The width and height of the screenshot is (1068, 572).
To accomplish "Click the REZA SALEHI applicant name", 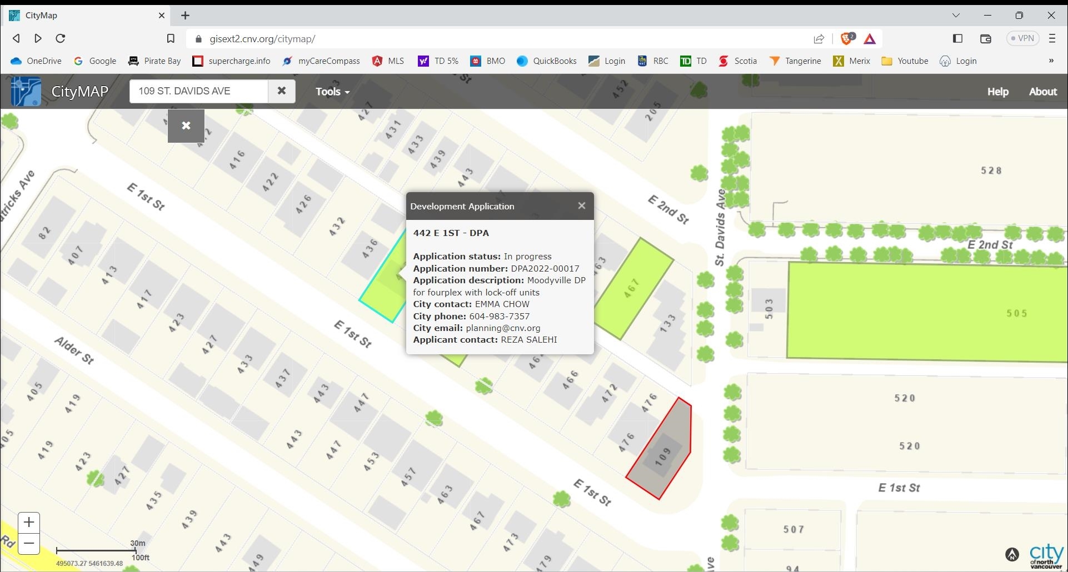I will click(529, 340).
